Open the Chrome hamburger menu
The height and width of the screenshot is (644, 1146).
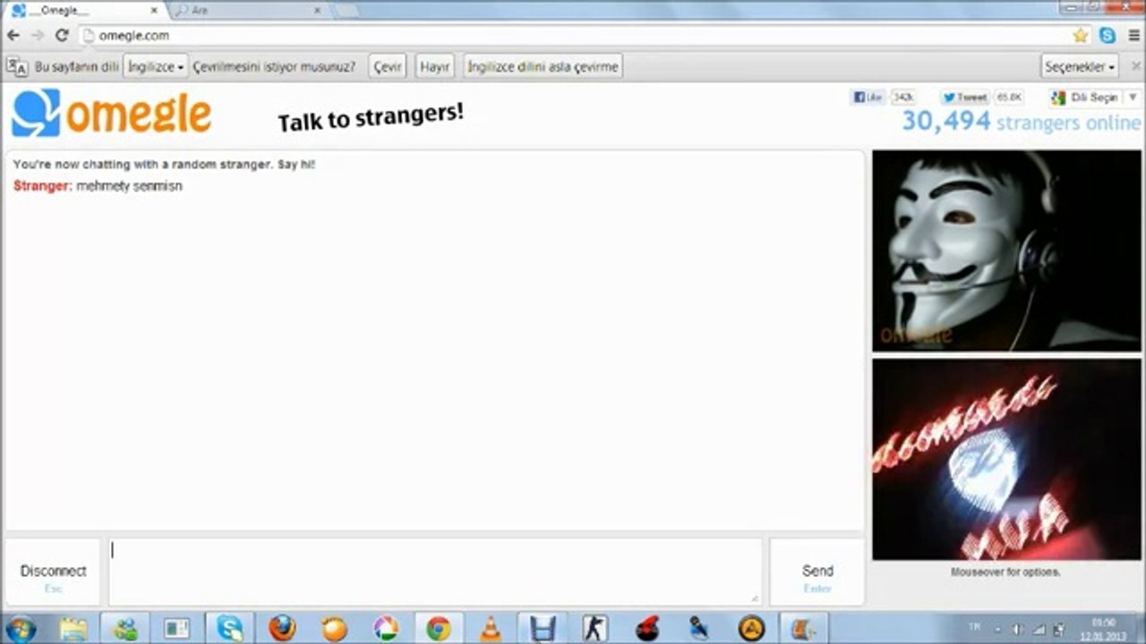(x=1133, y=36)
